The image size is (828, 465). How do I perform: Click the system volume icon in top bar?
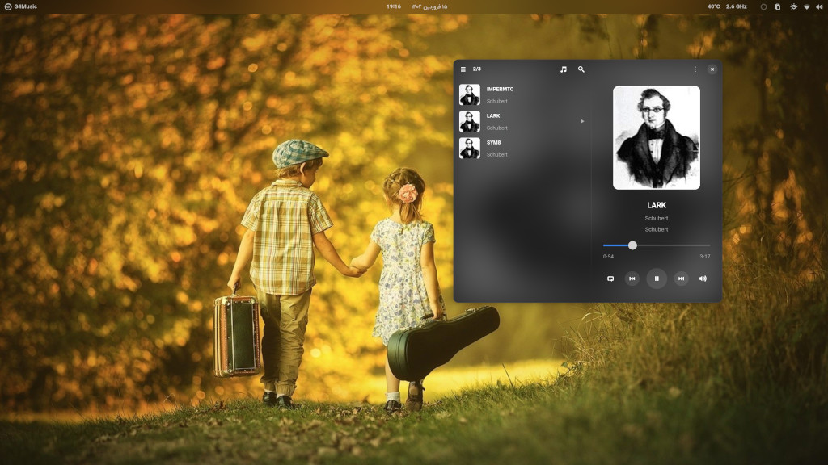[818, 6]
